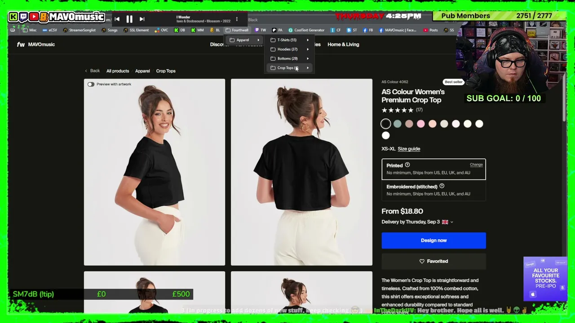Click the MAVOmusic Fourthwall logo
This screenshot has width=575, height=323.
36,44
